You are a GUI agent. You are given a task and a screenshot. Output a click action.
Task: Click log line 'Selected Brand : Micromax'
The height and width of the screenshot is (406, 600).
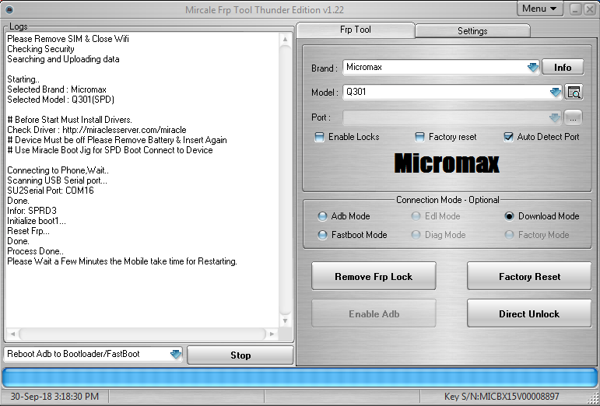pyautogui.click(x=57, y=89)
